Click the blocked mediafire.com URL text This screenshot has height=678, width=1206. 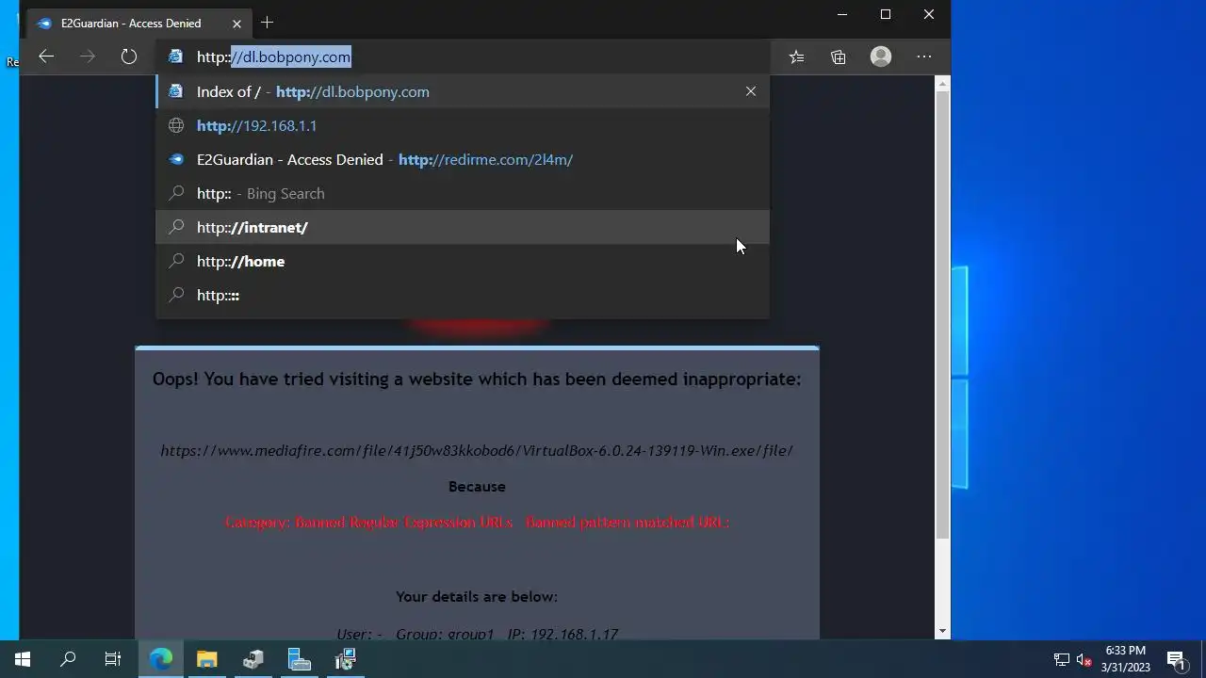[x=477, y=450]
